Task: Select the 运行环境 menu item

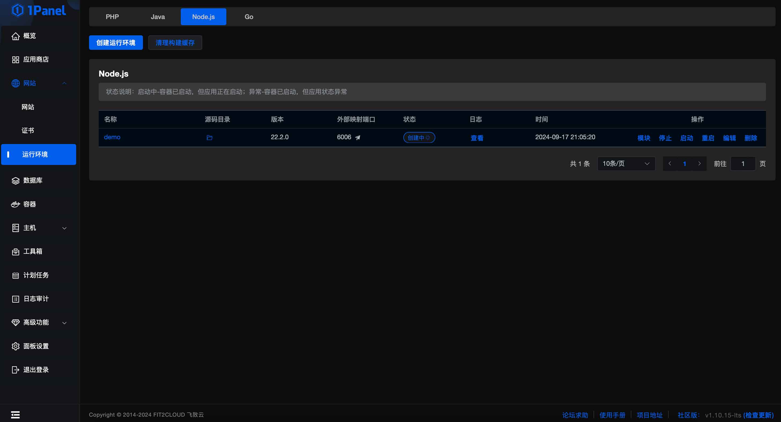Action: 39,155
